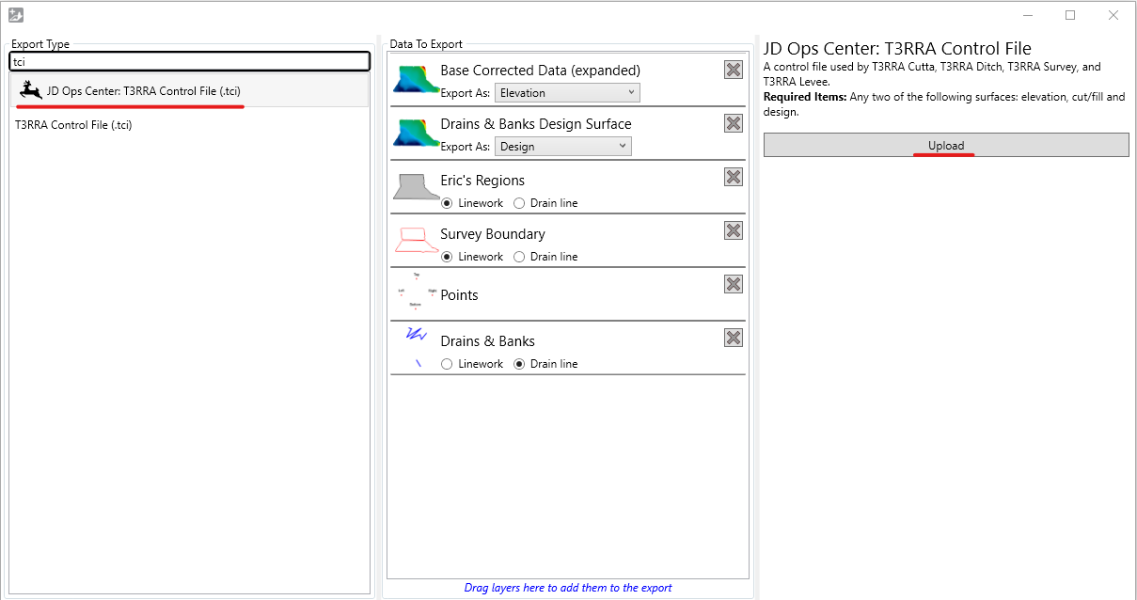
Task: Click 'Drag layers here to add them' hint
Action: click(x=568, y=588)
